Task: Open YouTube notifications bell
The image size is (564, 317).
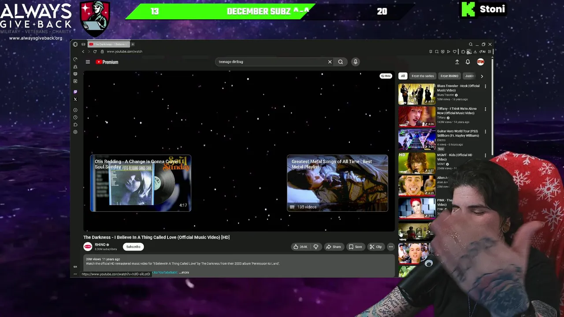Action: point(468,62)
